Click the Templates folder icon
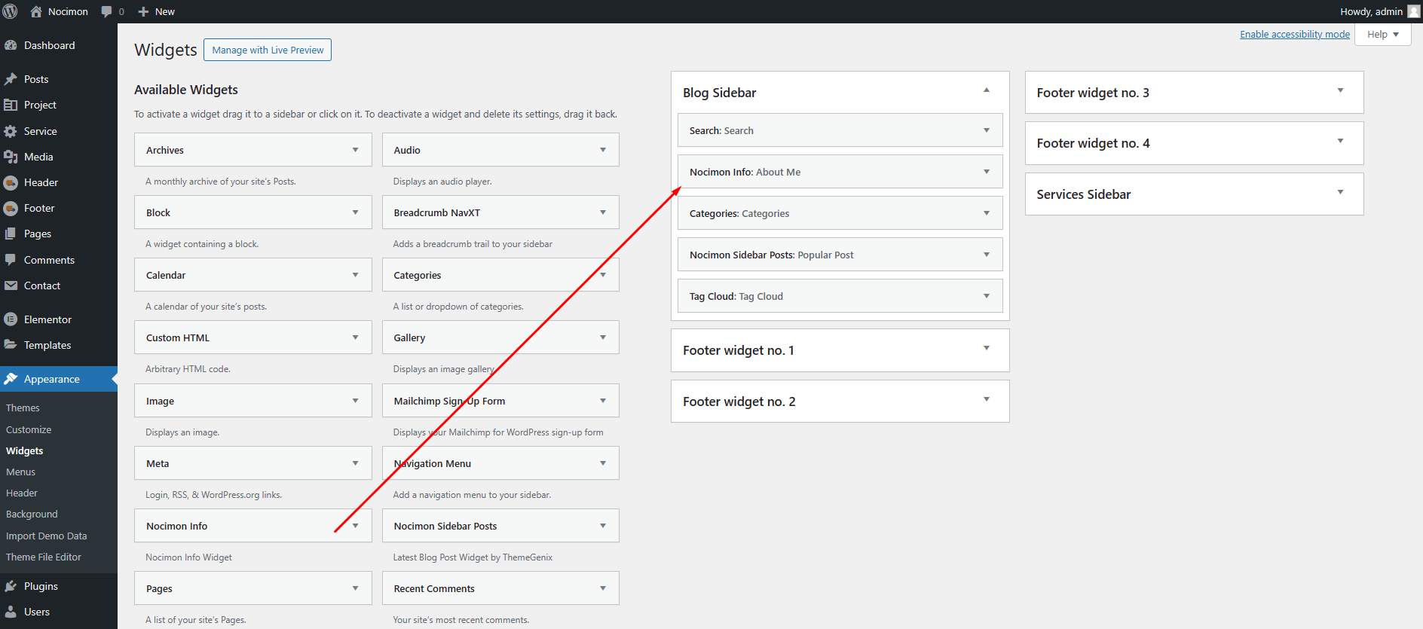This screenshot has height=629, width=1423. 11,345
